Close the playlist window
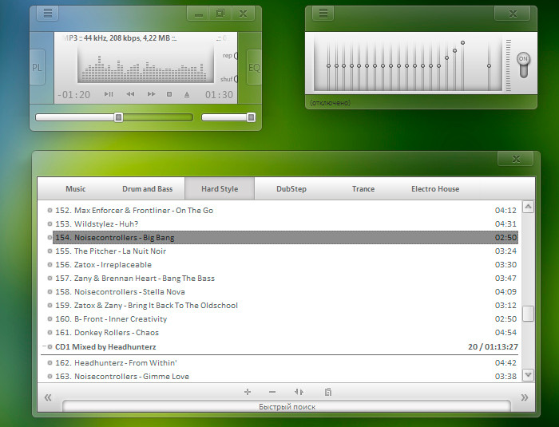This screenshot has height=427, width=559. (516, 159)
